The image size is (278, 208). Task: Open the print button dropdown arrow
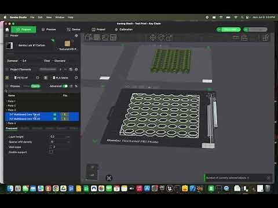pos(246,29)
